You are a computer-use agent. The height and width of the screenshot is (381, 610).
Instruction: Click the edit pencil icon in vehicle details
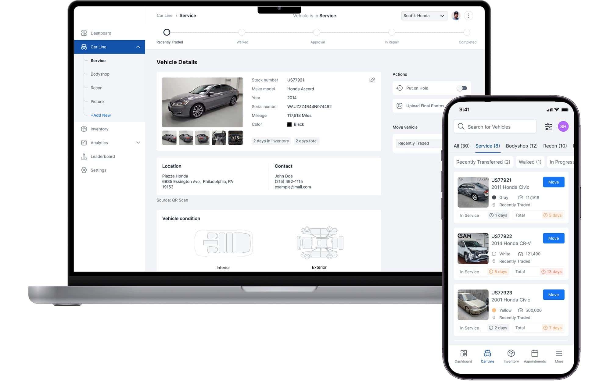(x=372, y=80)
